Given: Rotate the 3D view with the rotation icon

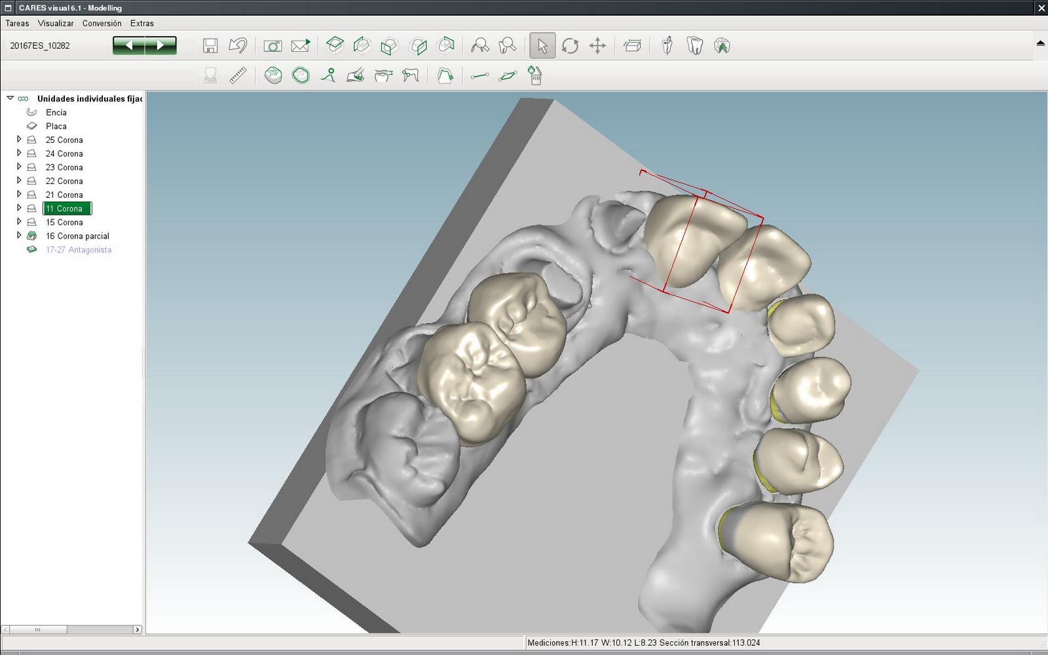Looking at the screenshot, I should (x=571, y=46).
